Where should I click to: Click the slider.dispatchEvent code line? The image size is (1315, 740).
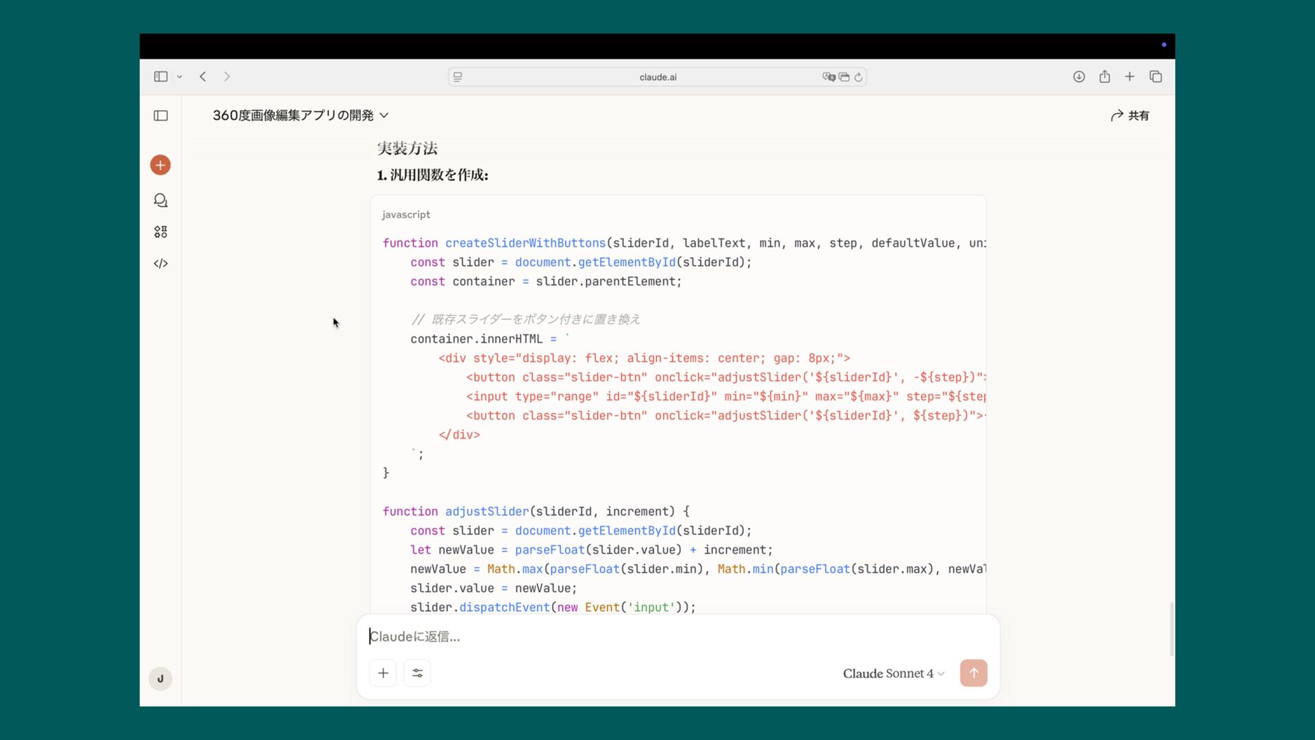pos(553,608)
